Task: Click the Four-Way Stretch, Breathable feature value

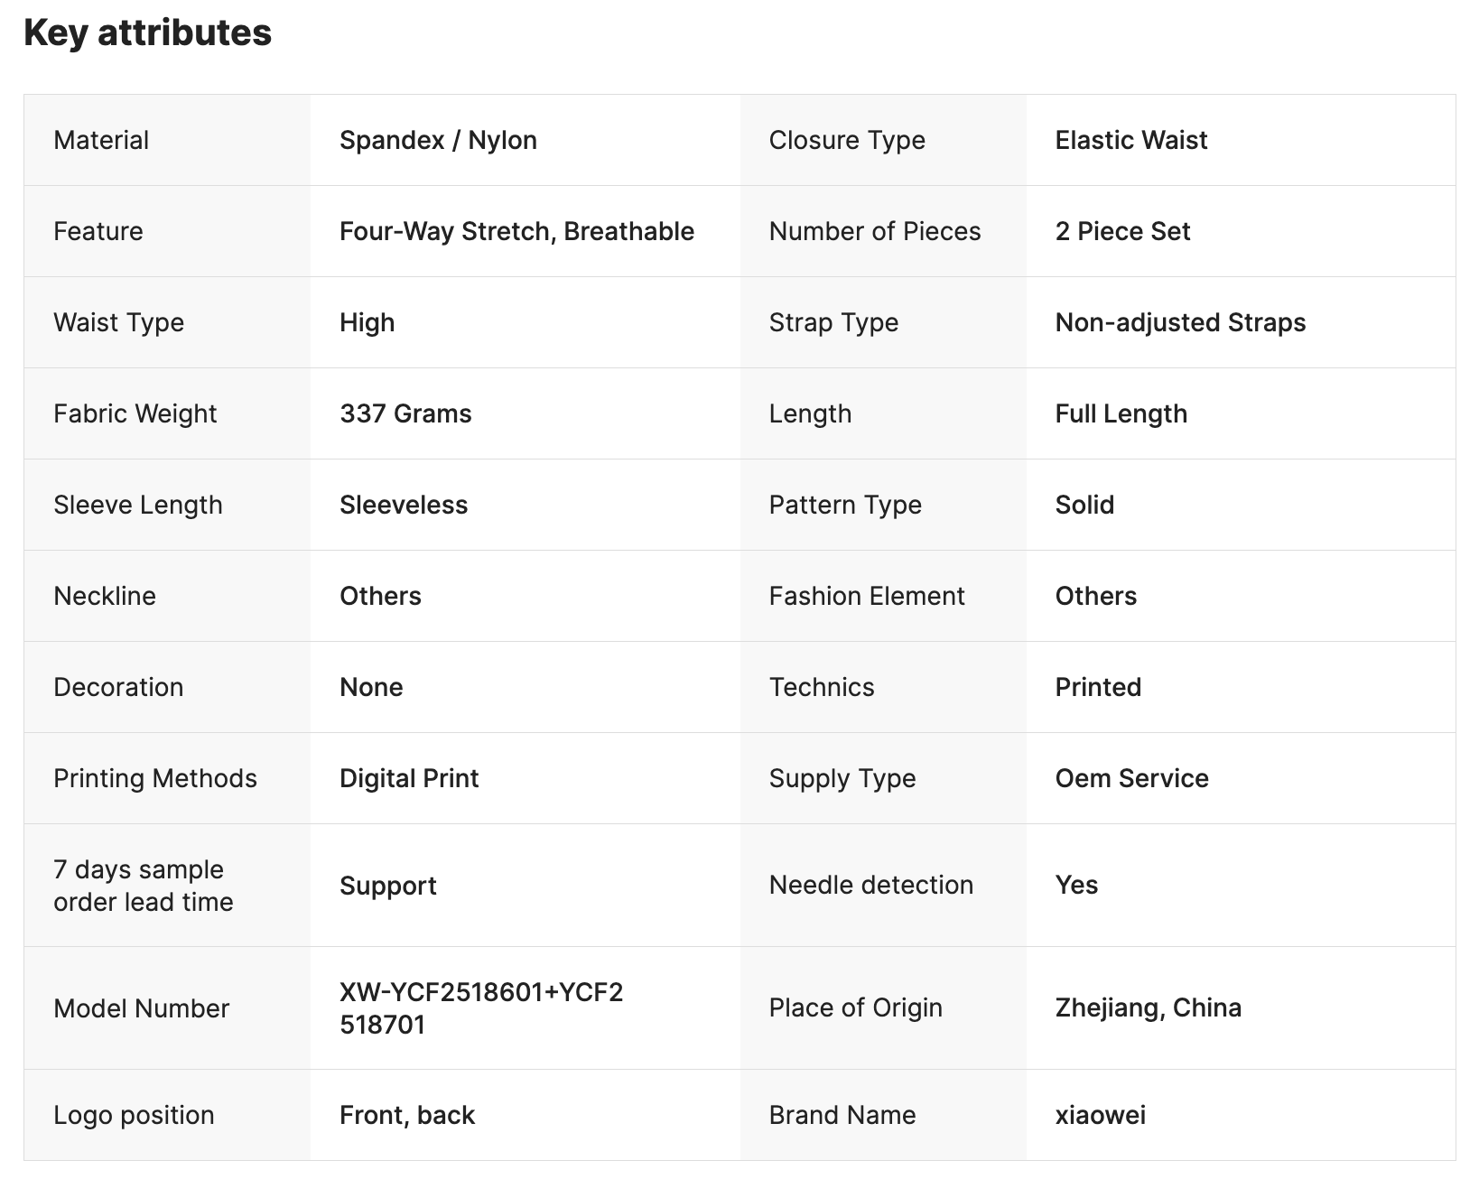Action: [516, 231]
